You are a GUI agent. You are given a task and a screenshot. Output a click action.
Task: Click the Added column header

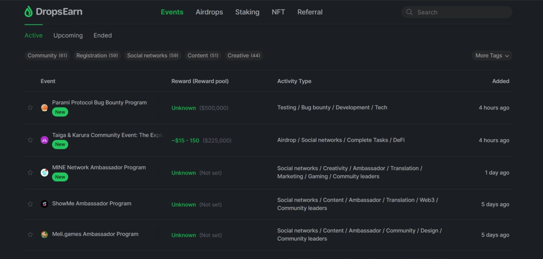501,81
